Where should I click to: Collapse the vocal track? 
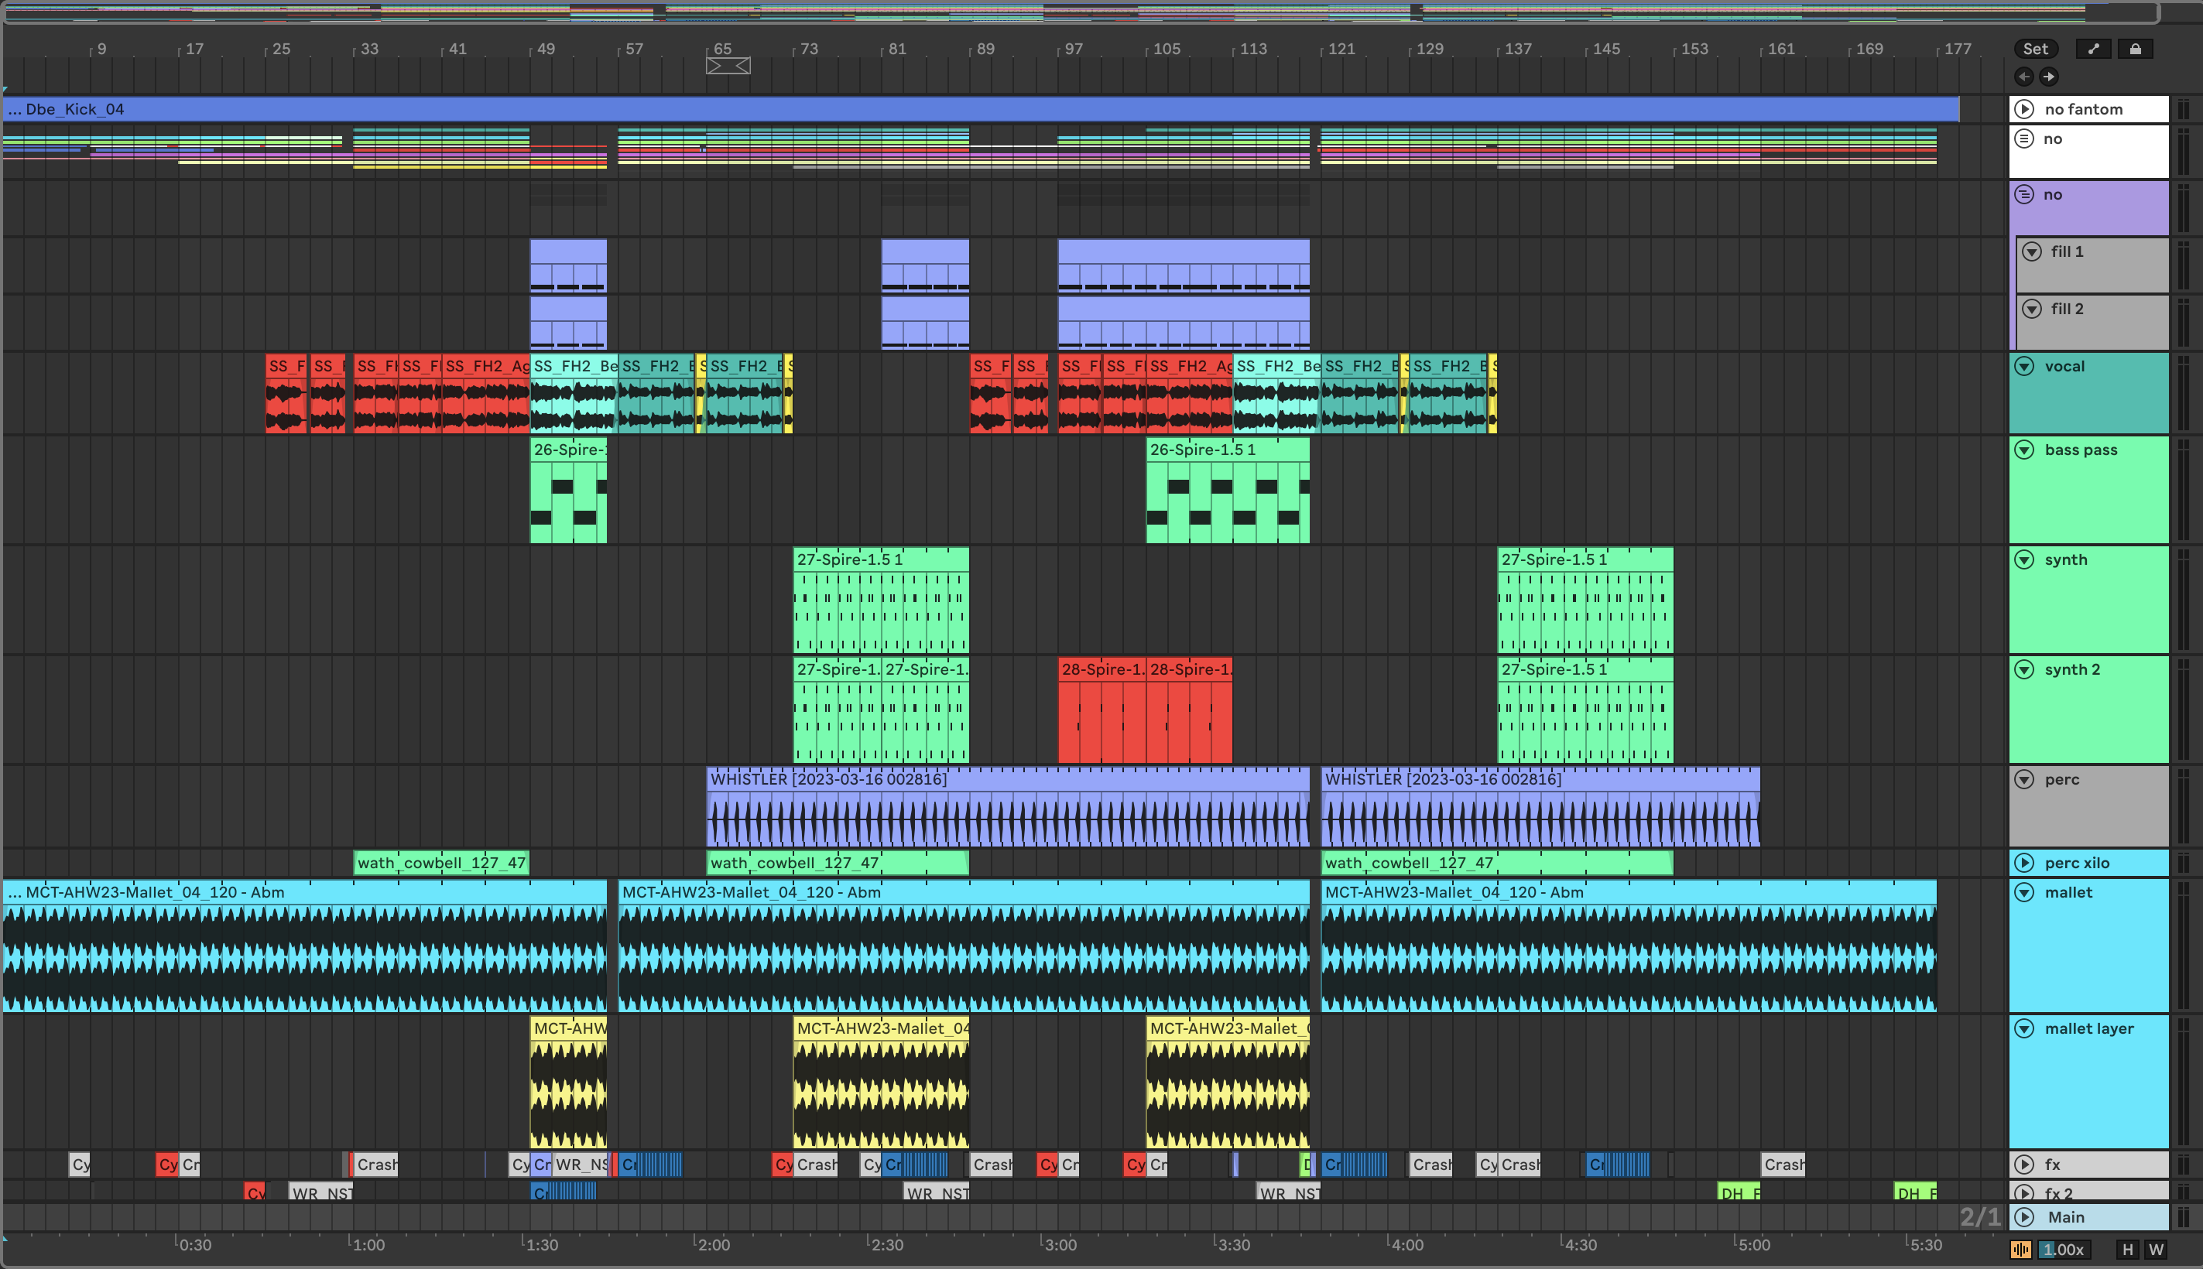pyautogui.click(x=2024, y=366)
